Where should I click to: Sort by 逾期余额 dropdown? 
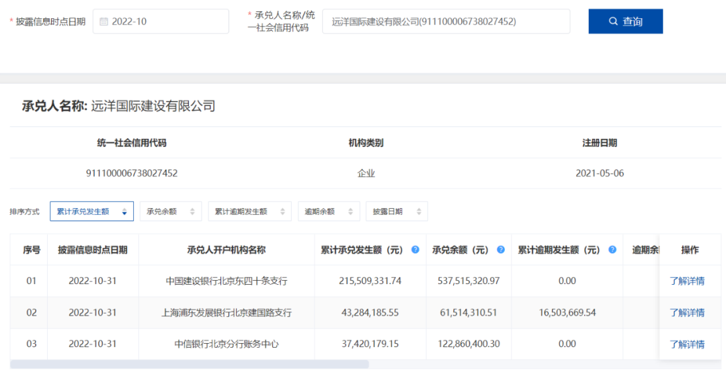point(329,212)
